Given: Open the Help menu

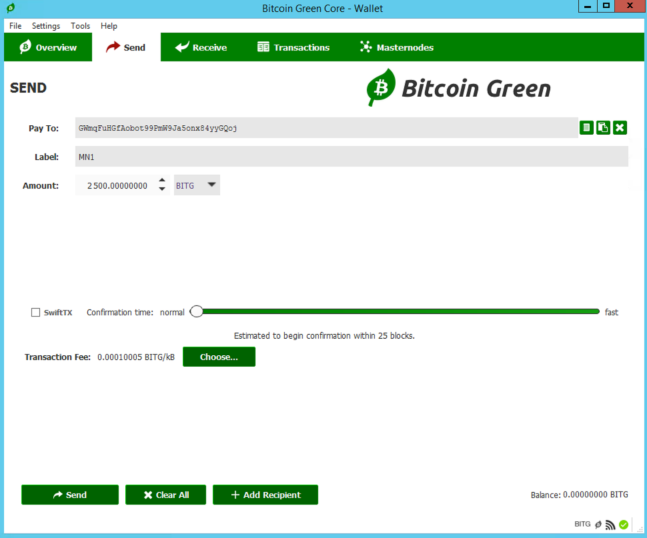Looking at the screenshot, I should click(x=109, y=26).
